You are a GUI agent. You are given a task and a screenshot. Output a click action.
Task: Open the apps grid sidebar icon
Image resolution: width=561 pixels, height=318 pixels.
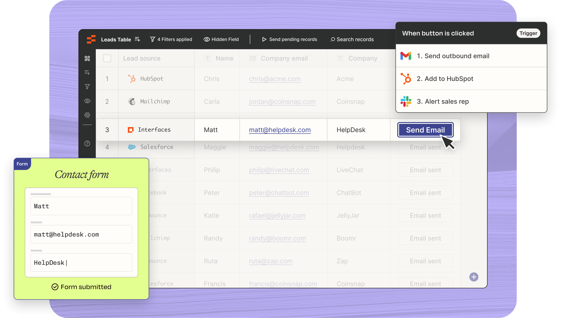click(87, 58)
